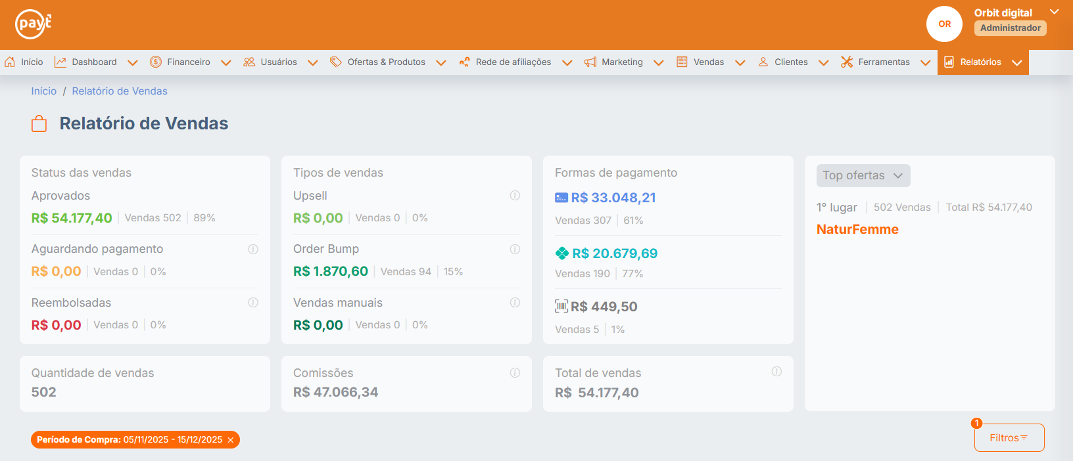Open the OR user avatar

tap(944, 24)
